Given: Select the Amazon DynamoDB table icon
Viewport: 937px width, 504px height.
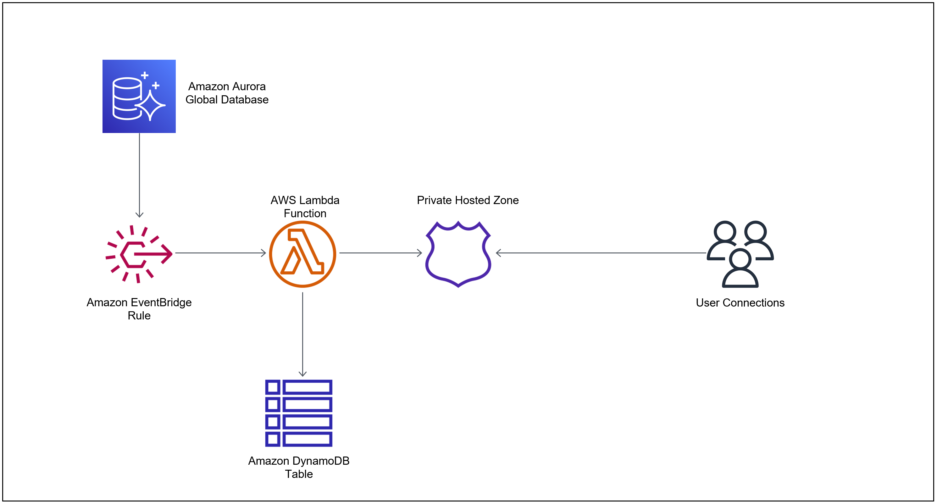Looking at the screenshot, I should [x=299, y=413].
